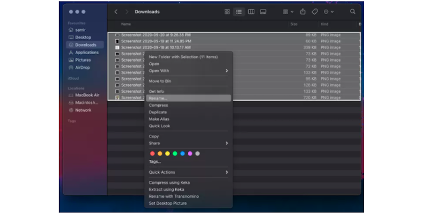Click the MacBook Air laptop icon

click(71, 95)
